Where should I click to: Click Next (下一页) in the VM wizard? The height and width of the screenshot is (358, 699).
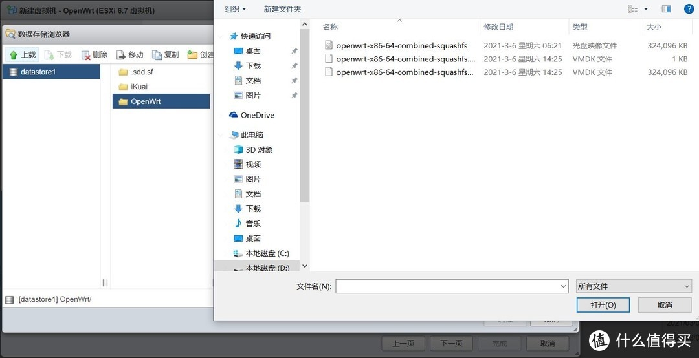click(452, 343)
